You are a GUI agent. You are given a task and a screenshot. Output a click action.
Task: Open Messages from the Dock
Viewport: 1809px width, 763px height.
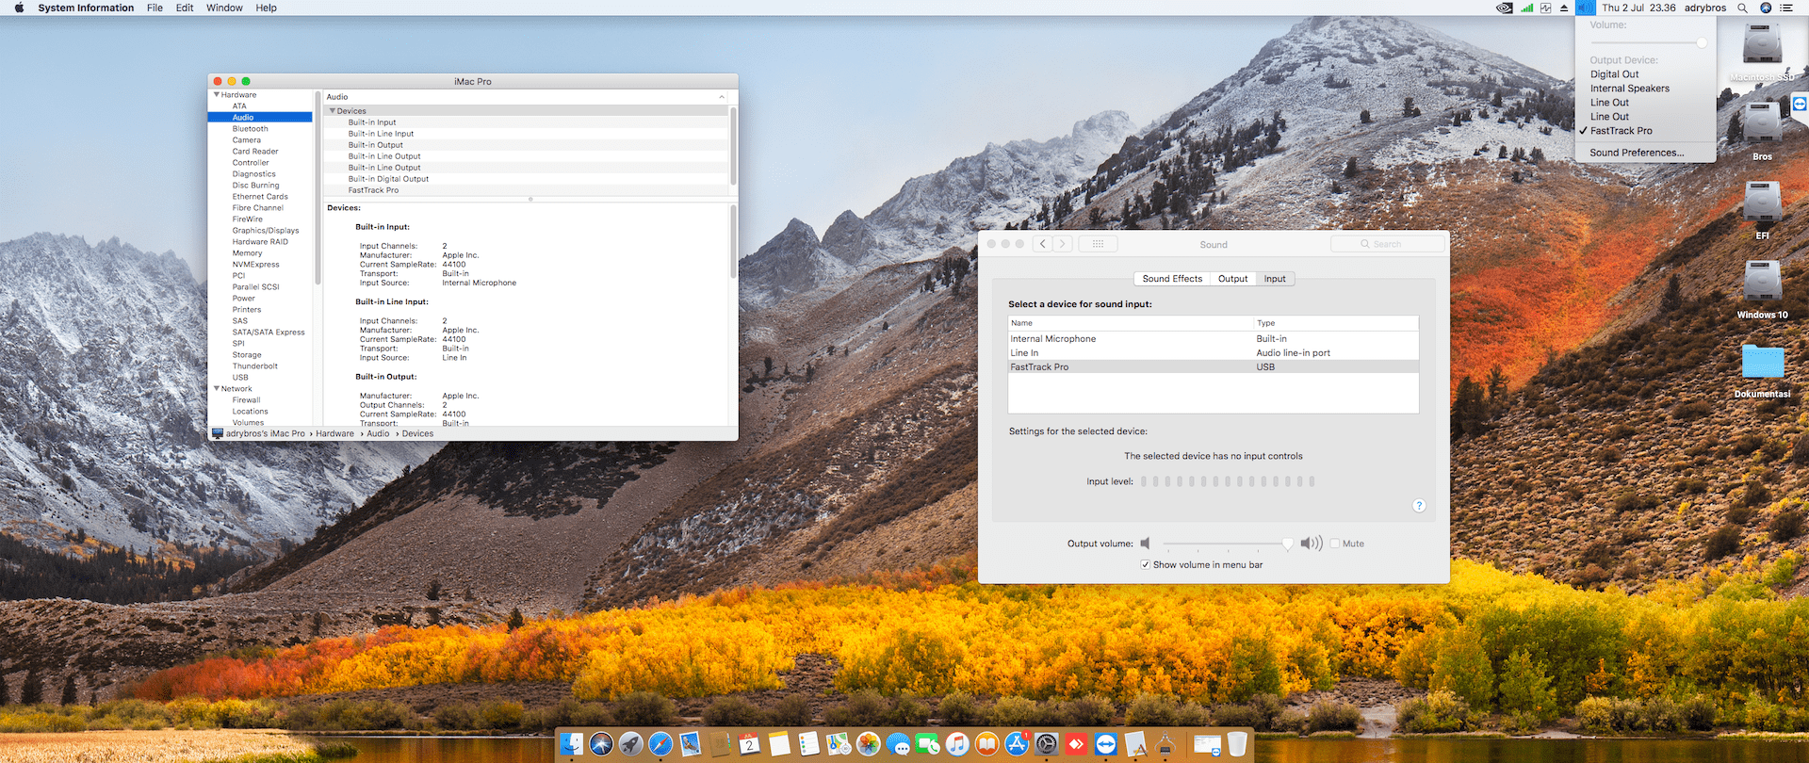(x=898, y=744)
